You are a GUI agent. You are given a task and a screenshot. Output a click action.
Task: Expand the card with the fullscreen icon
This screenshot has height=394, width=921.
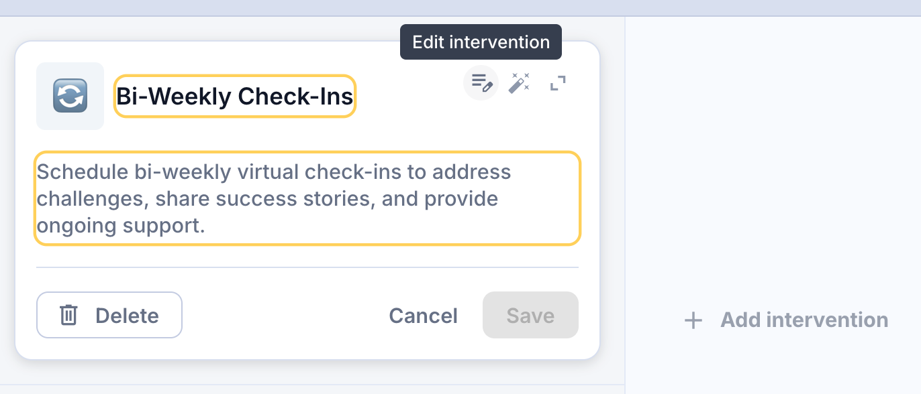(x=558, y=83)
